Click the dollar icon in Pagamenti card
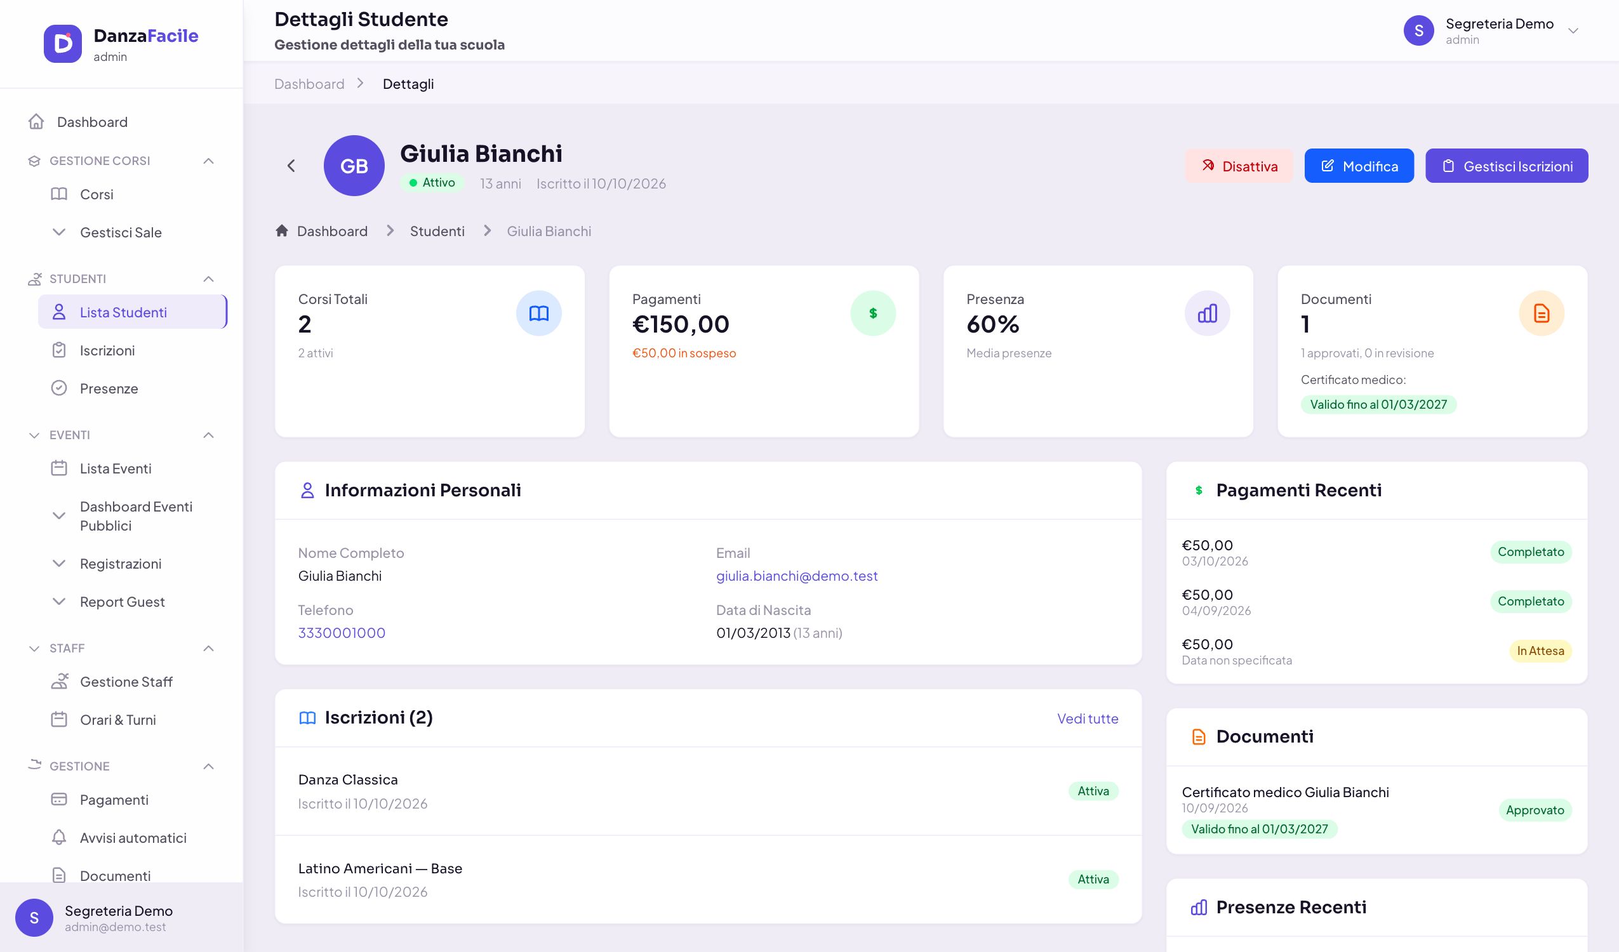The width and height of the screenshot is (1619, 952). coord(872,314)
